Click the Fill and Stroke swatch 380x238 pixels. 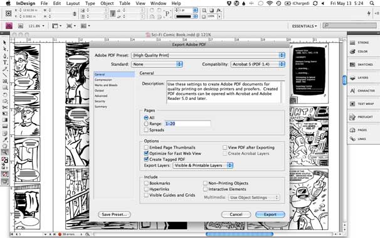(4, 160)
